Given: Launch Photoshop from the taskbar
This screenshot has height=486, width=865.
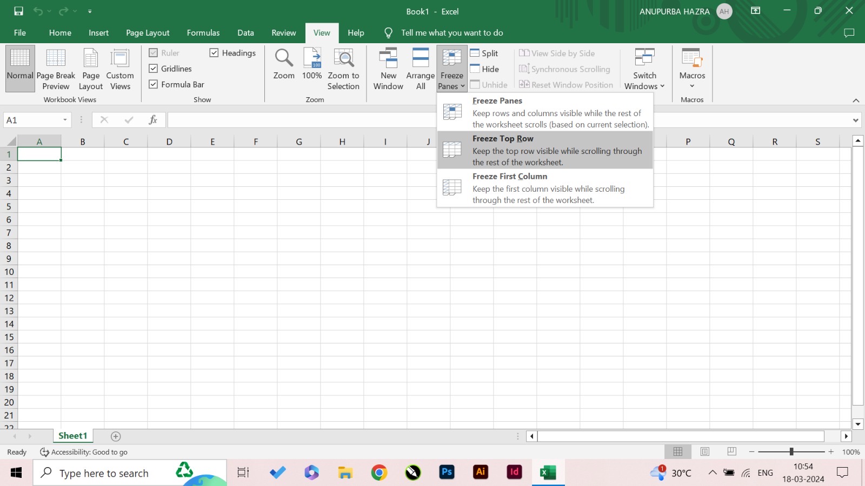Looking at the screenshot, I should (447, 473).
